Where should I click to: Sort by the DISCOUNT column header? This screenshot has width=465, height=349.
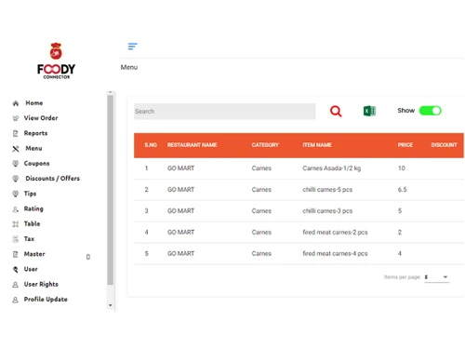click(x=444, y=145)
